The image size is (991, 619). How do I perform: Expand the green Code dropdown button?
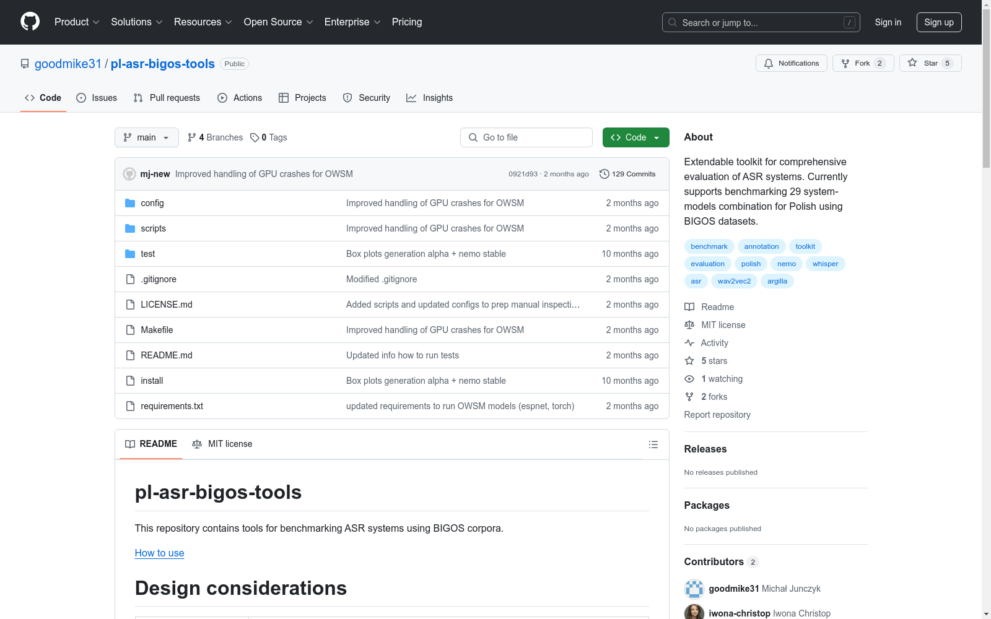coord(636,137)
